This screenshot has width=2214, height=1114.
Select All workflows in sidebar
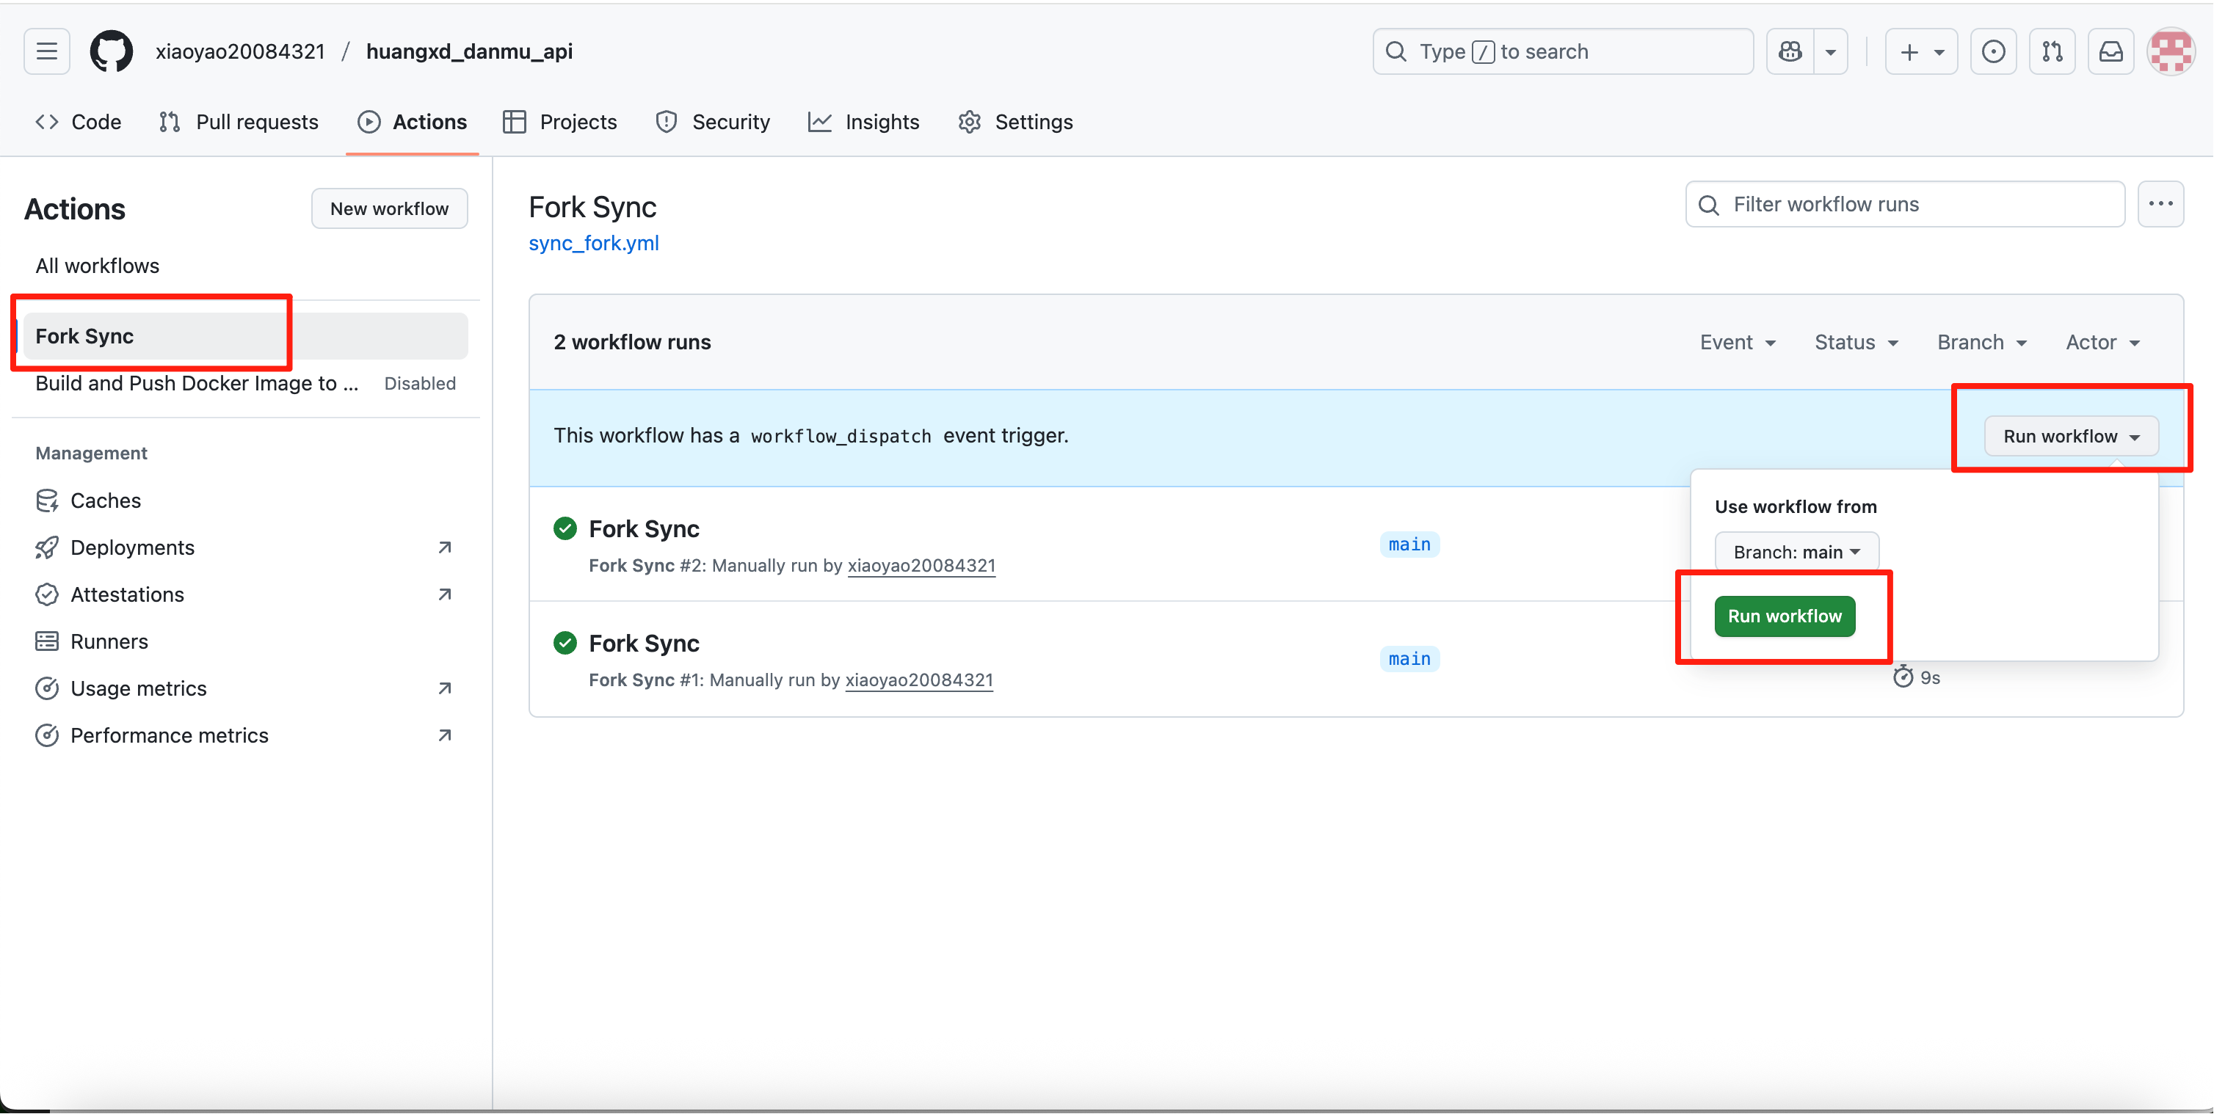(x=97, y=266)
